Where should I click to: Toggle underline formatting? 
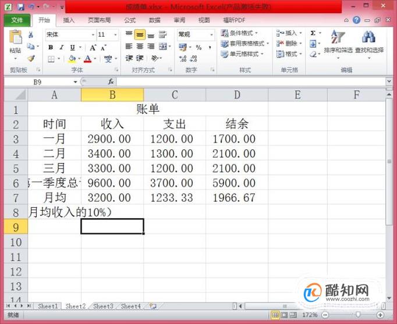pos(72,47)
